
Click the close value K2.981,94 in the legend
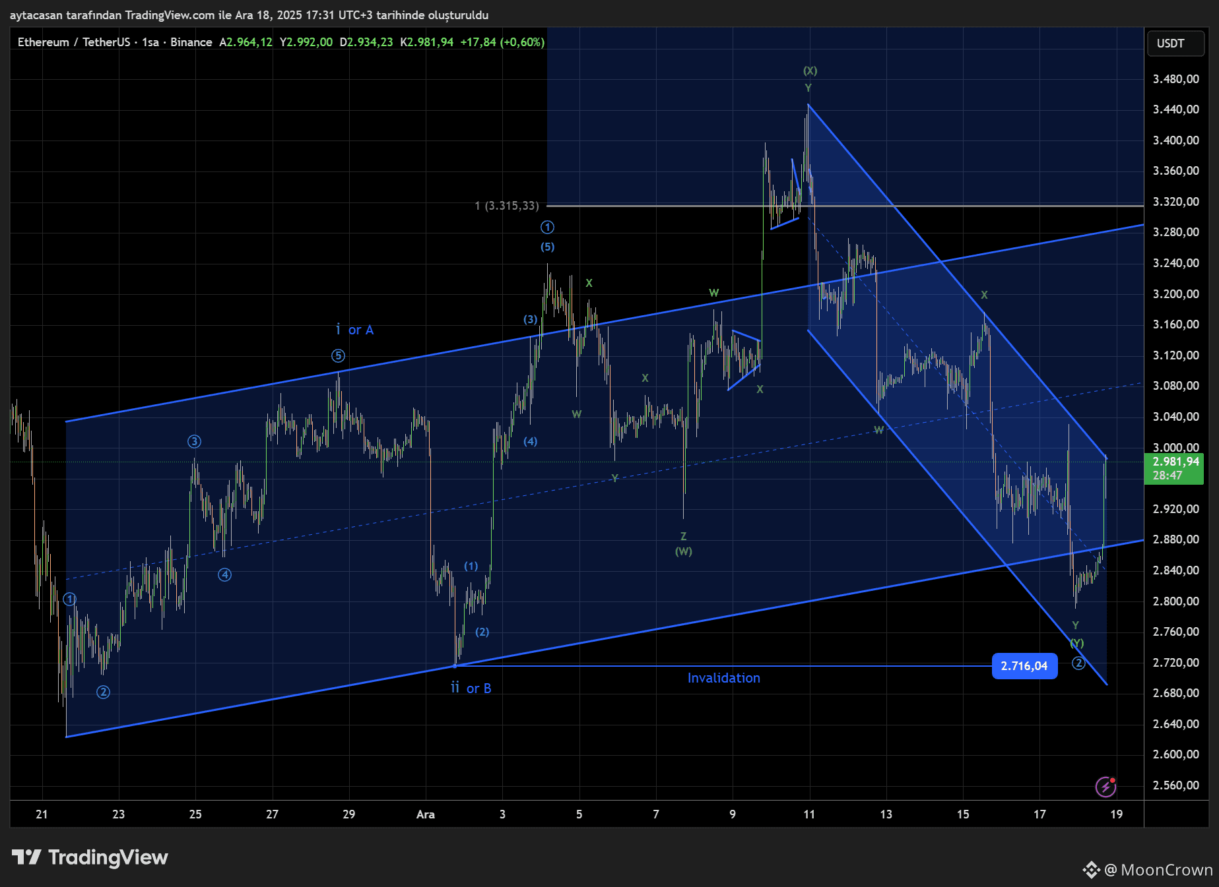tap(427, 42)
